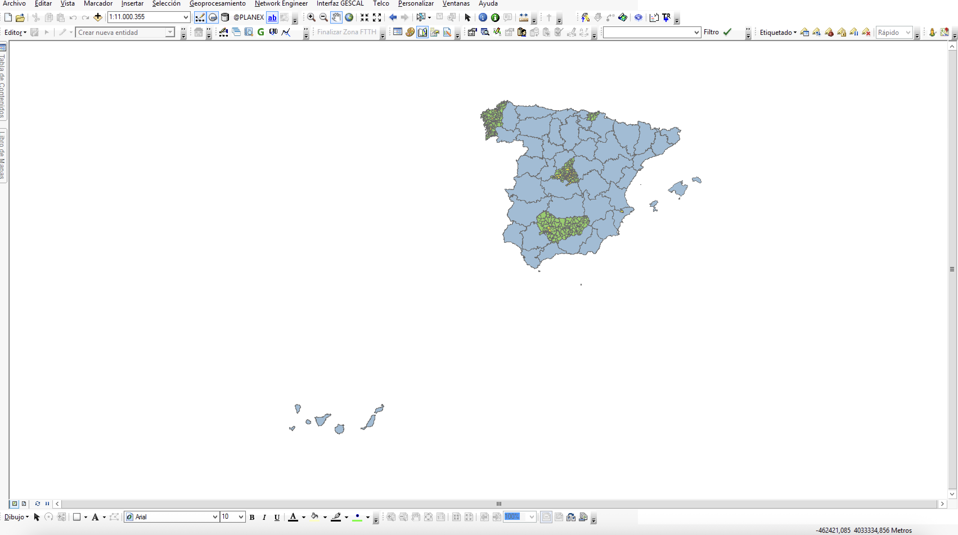Image resolution: width=958 pixels, height=535 pixels.
Task: Click the Google Maps pin icon
Action: 944,32
